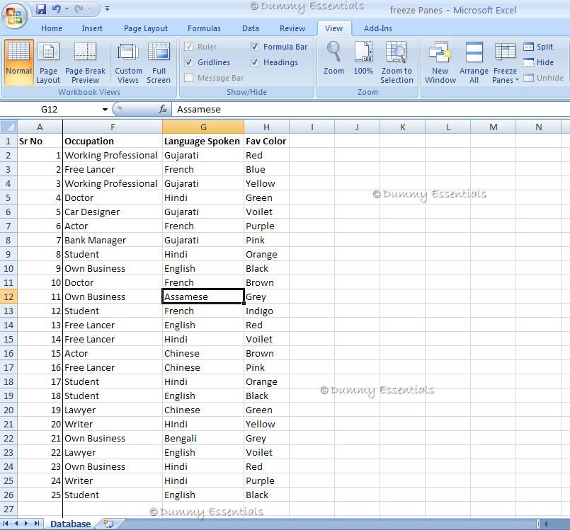The image size is (570, 530).
Task: Open the Home ribbon tab
Action: coord(52,28)
